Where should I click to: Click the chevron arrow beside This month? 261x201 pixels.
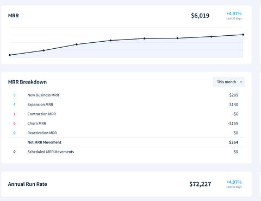241,82
